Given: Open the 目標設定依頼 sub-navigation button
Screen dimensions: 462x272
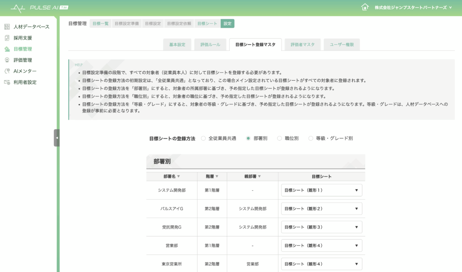Looking at the screenshot, I should click(179, 23).
